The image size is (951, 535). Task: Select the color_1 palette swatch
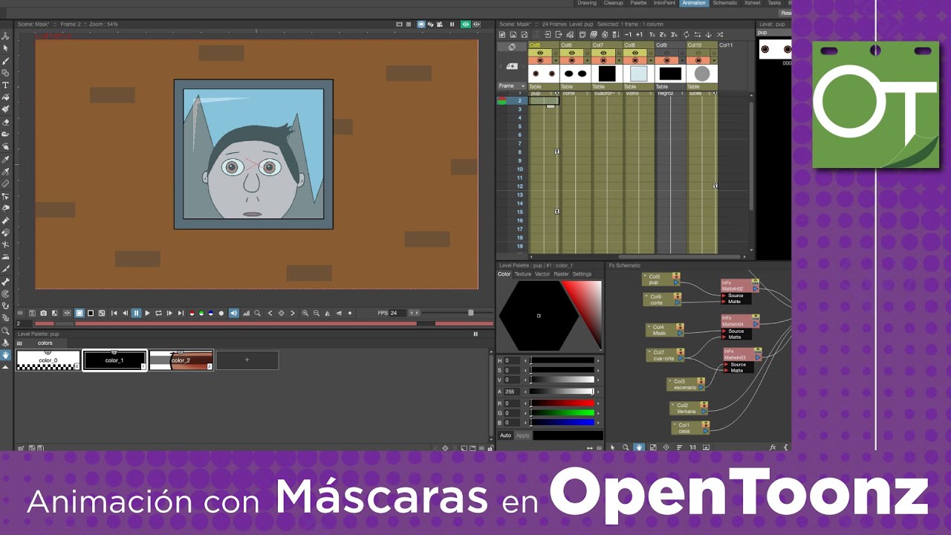(x=114, y=360)
